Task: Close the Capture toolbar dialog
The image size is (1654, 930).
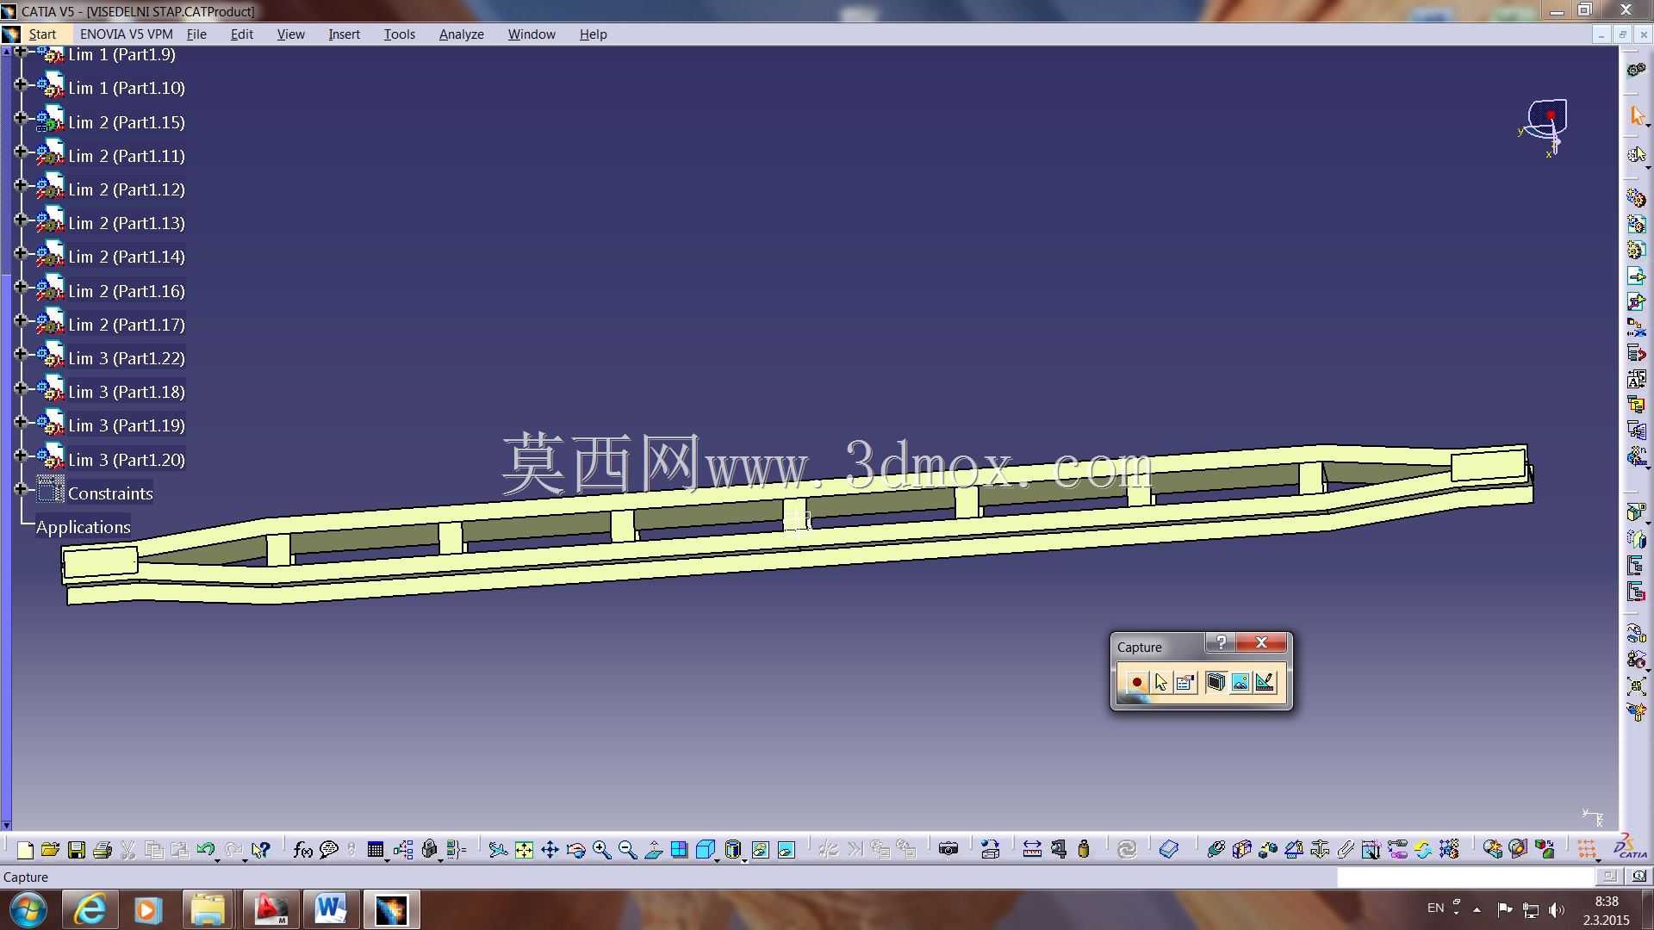Action: click(x=1261, y=642)
